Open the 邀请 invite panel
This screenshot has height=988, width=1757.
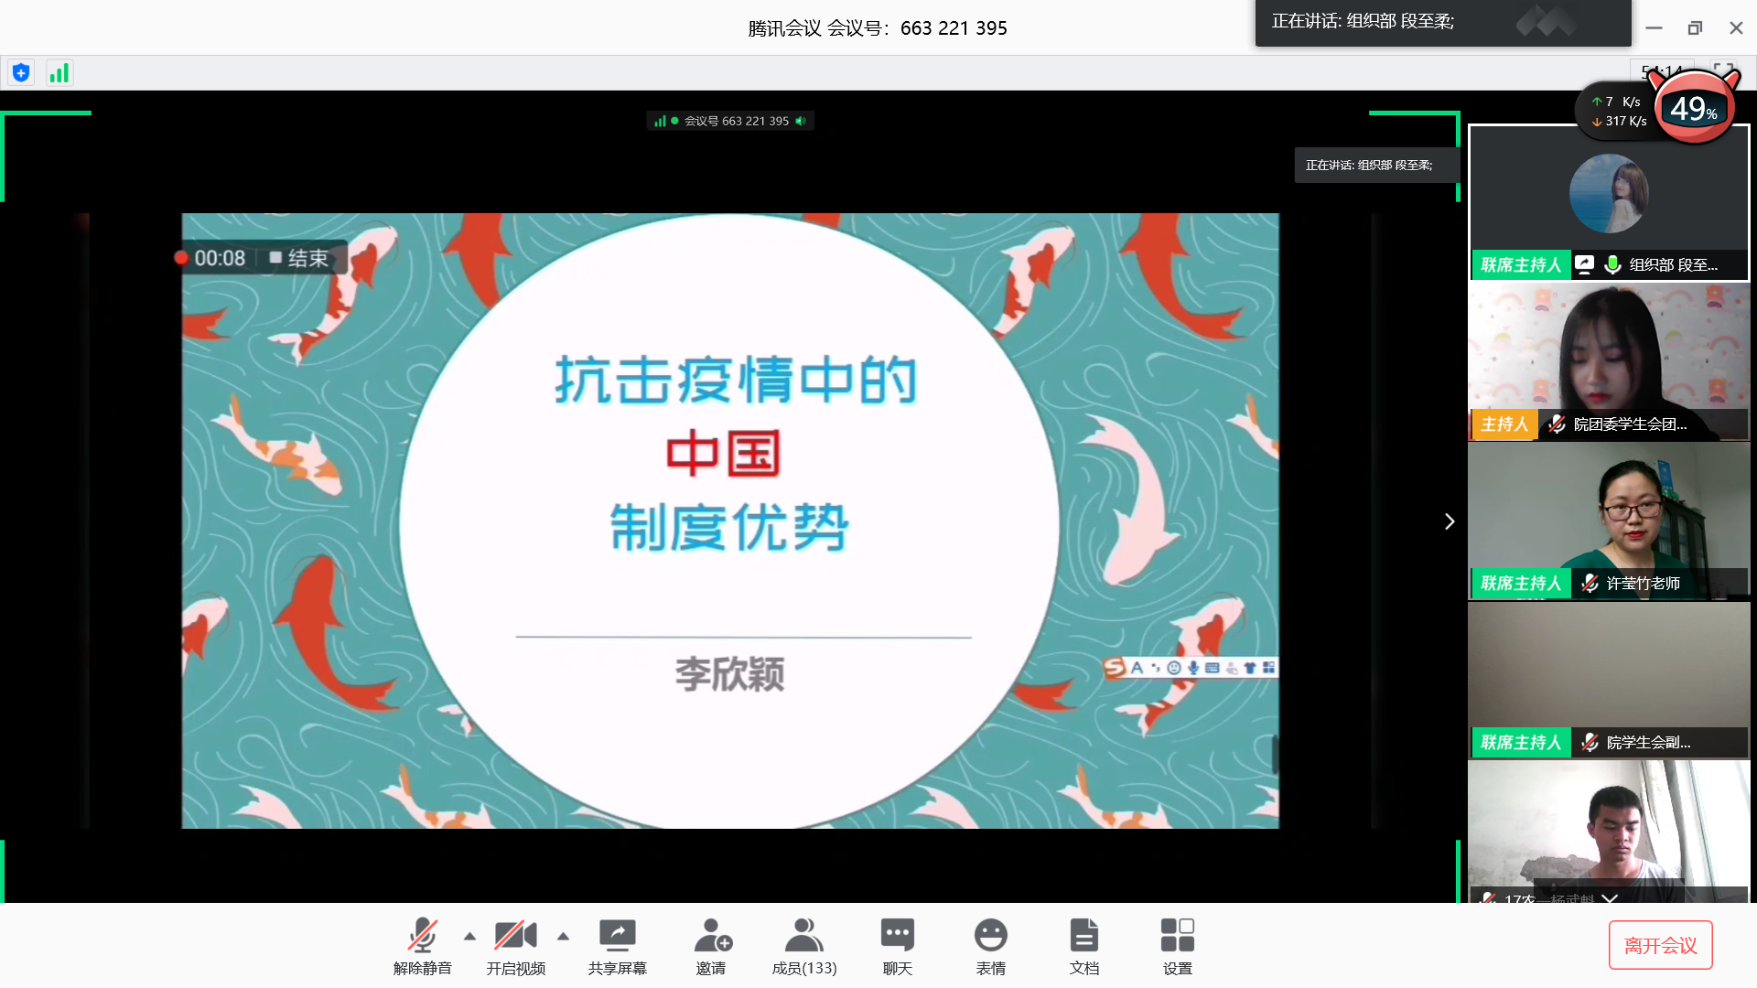click(713, 945)
